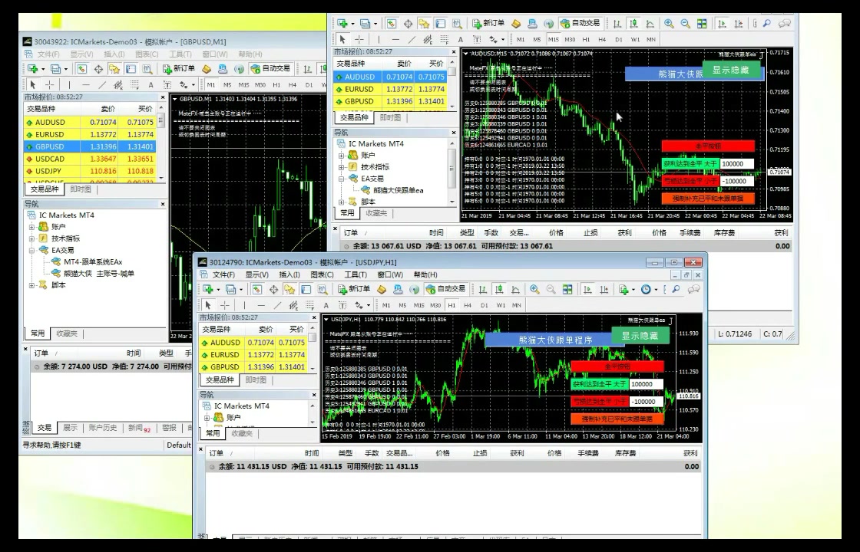860x552 pixels.
Task: Open MetaEditor yellow book icon in USDJPY window
Action: click(381, 289)
